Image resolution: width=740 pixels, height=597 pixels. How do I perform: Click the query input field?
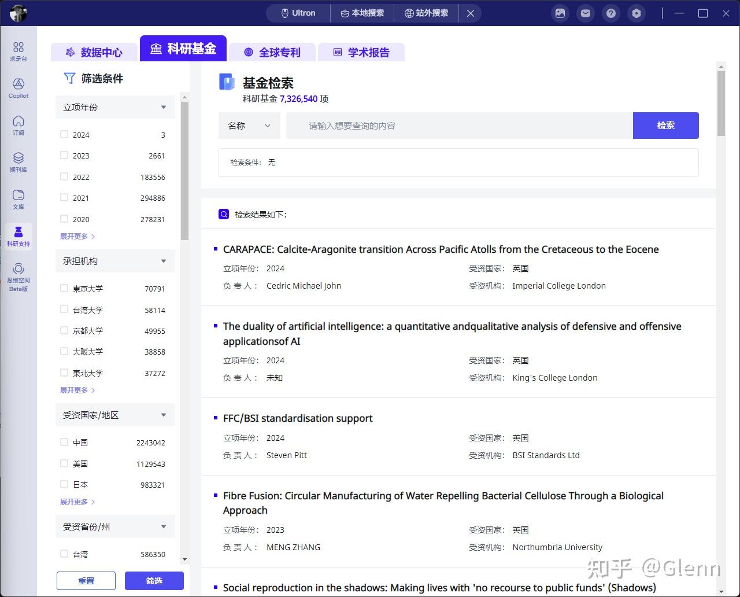coord(457,126)
